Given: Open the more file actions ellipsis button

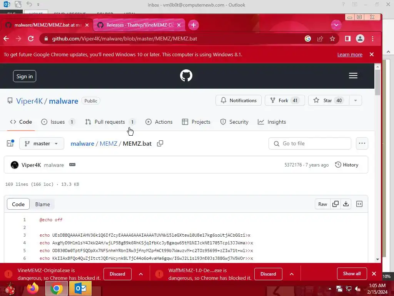Looking at the screenshot, I should (x=362, y=143).
